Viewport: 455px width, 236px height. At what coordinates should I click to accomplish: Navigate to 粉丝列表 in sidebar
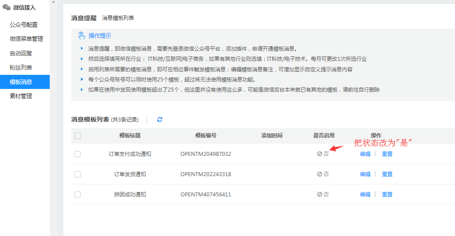pos(21,67)
